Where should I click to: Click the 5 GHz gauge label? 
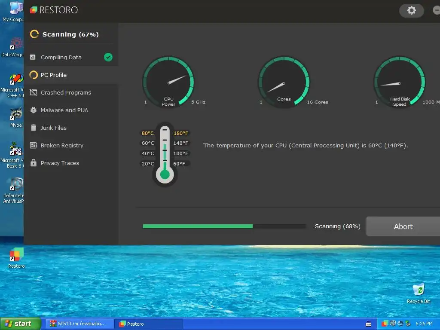click(198, 102)
